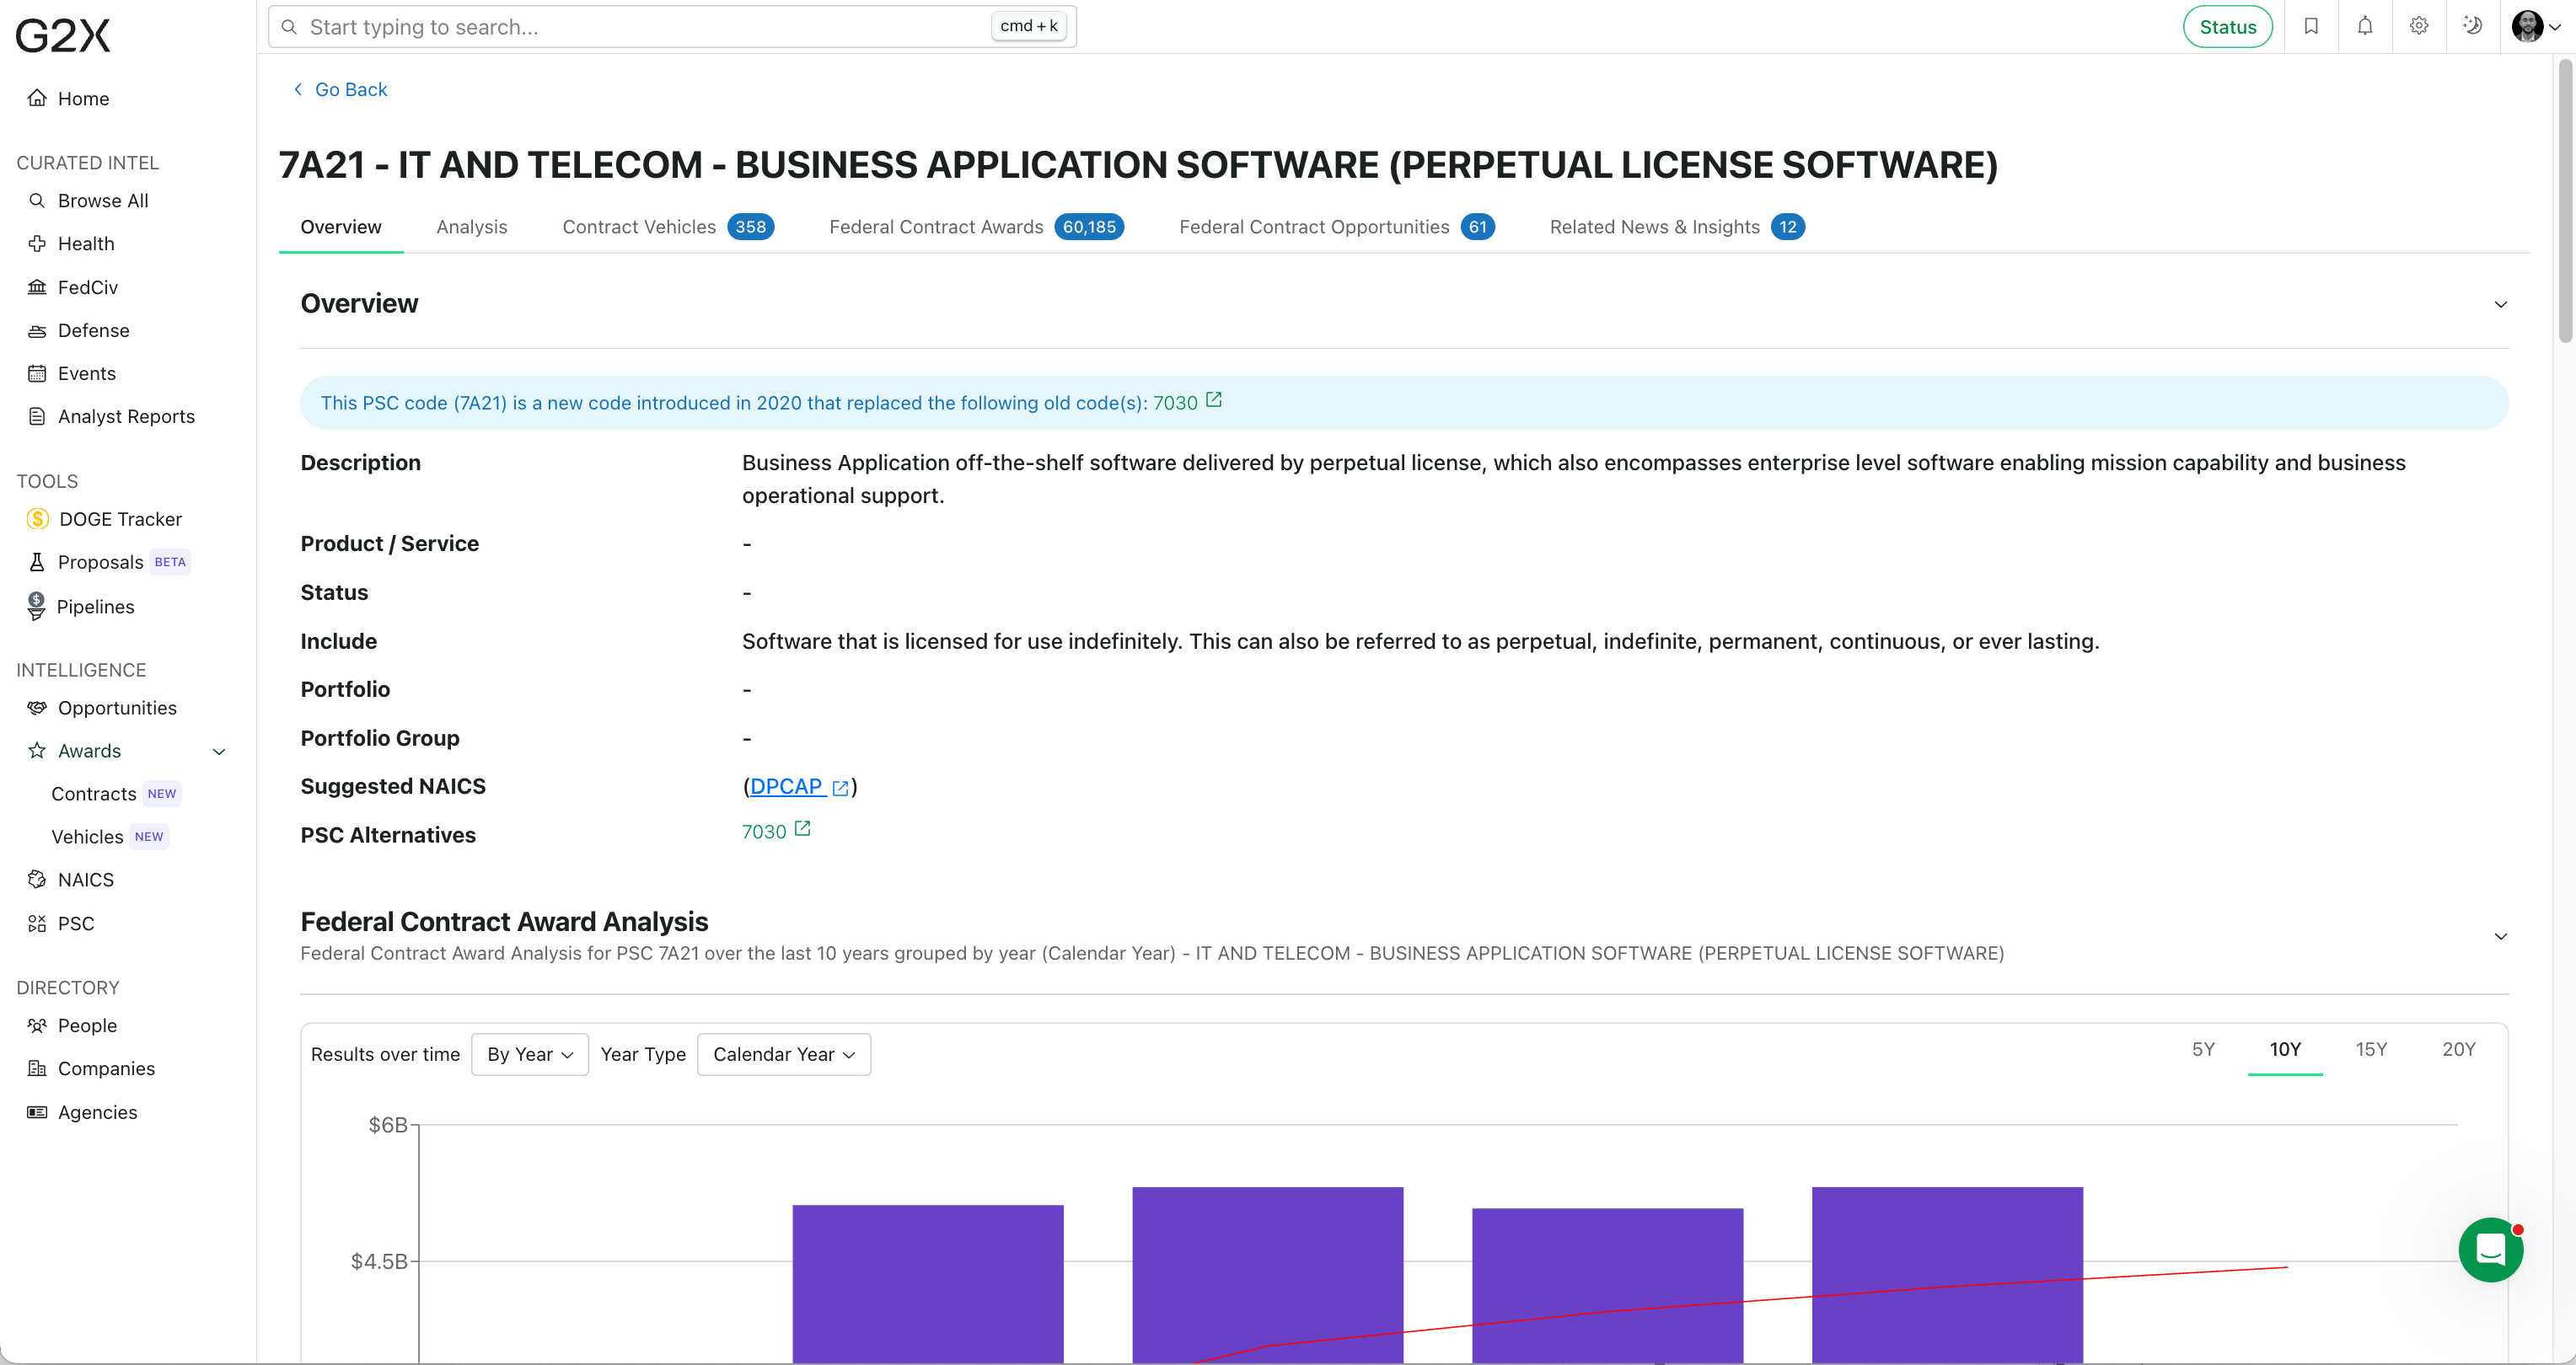Click the rightmost purple chart bar
Screen dimensions: 2576x1365
(1947, 1274)
